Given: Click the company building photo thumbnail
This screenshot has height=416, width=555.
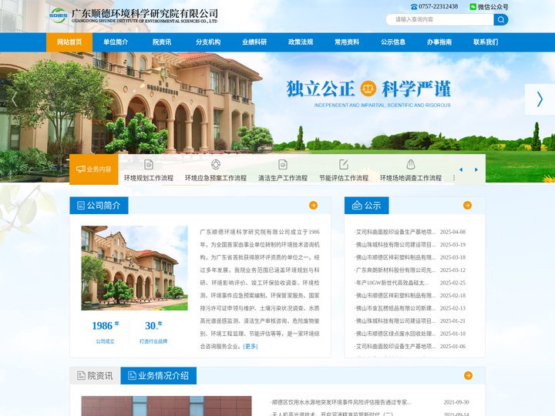Looking at the screenshot, I should pos(134,268).
